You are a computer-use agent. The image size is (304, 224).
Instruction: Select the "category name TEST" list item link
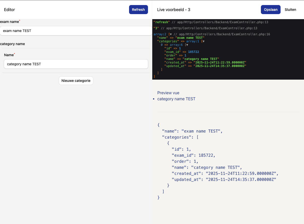pos(176,99)
